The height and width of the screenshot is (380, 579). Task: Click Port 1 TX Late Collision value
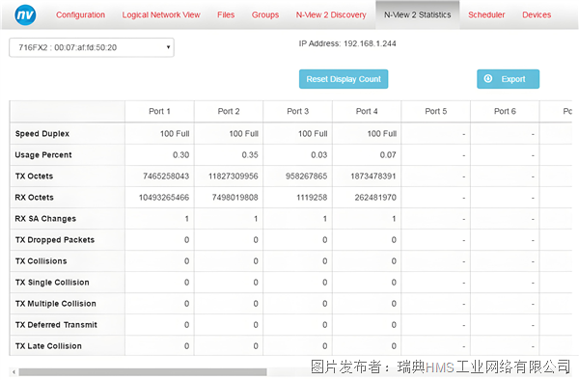(x=187, y=346)
